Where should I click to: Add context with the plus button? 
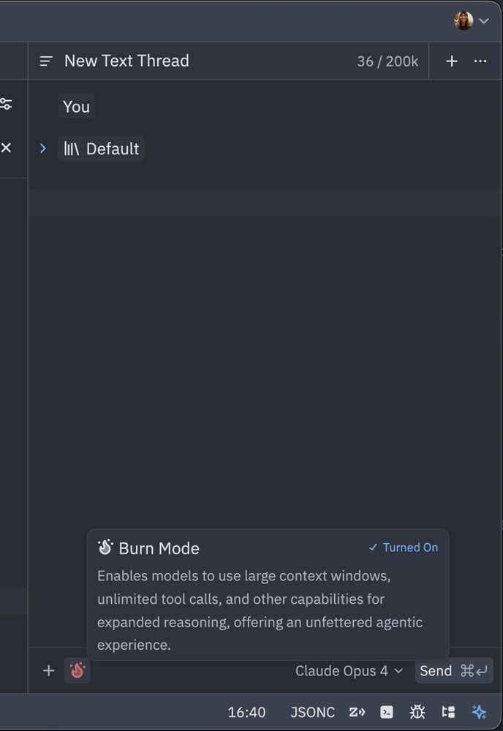coord(48,670)
